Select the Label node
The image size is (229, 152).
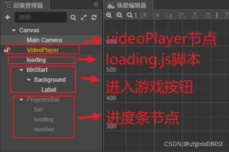pos(49,90)
